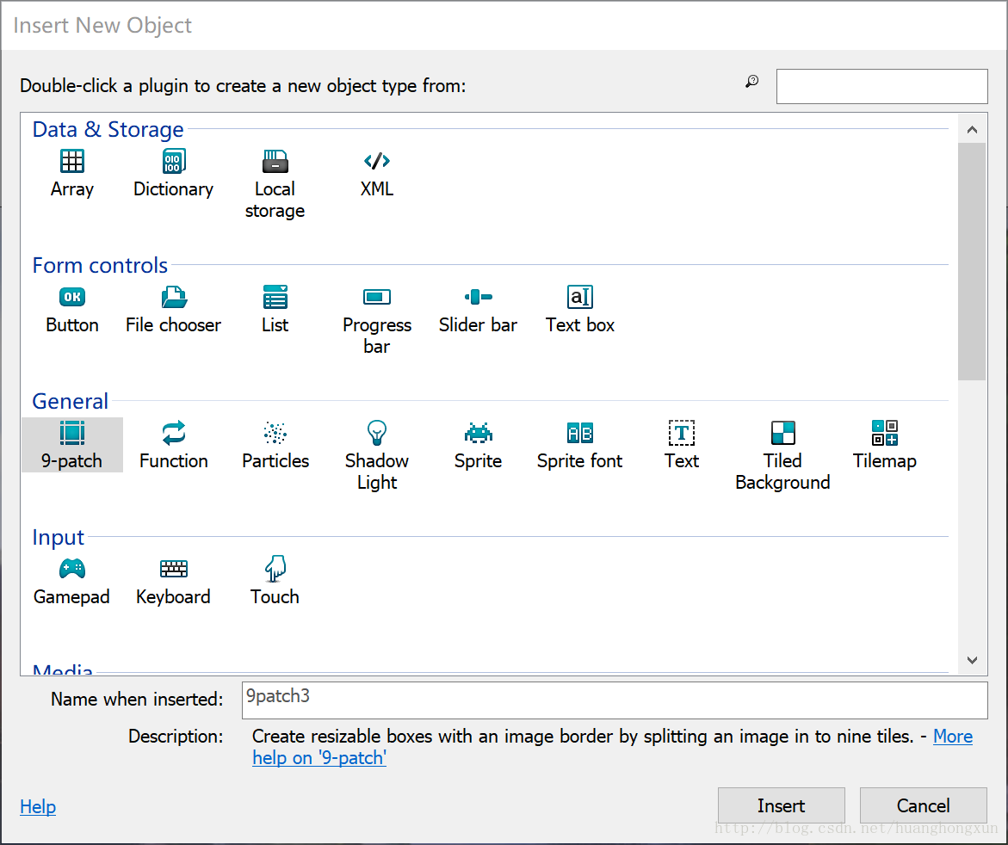Screen dimensions: 1008x845
Task: Click the File chooser plugin icon
Action: coord(173,298)
